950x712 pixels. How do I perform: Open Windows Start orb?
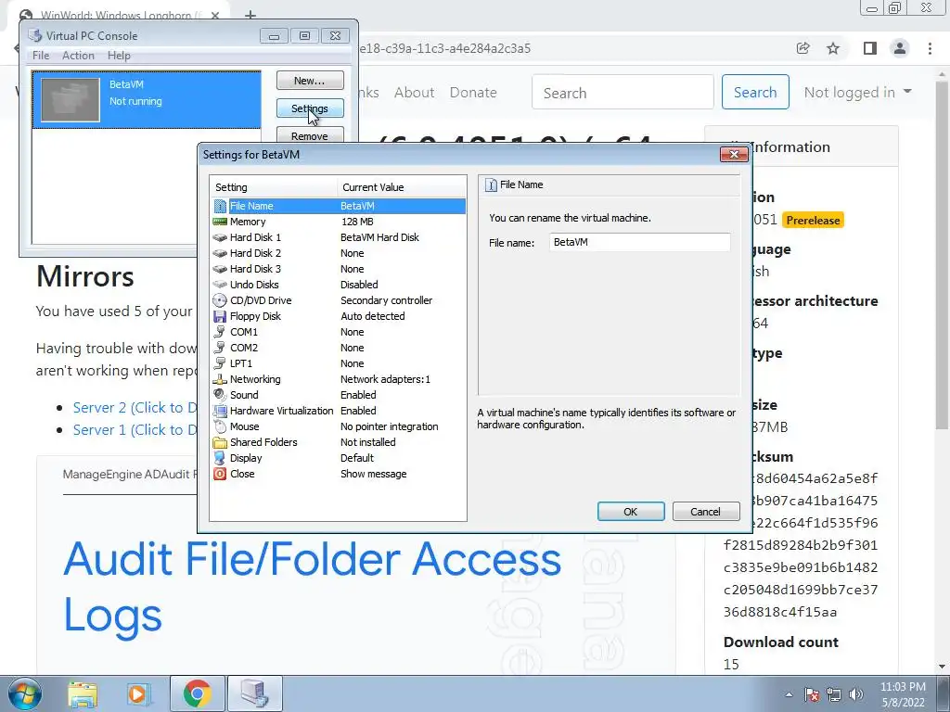point(25,693)
